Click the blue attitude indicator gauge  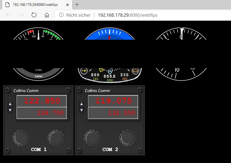[110, 34]
